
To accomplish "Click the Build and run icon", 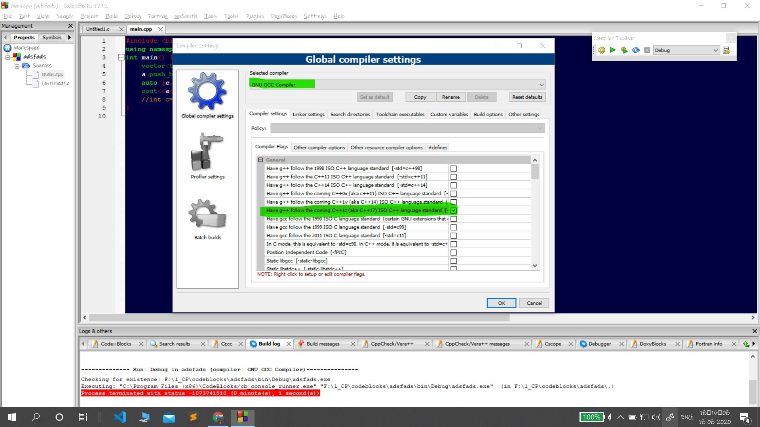I will [624, 50].
